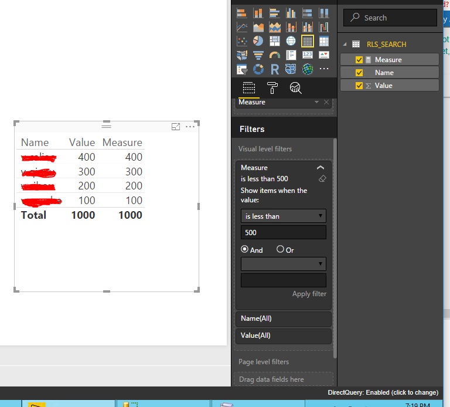This screenshot has width=450, height=407.
Task: Select the Stacked area chart visualization
Action: click(x=275, y=28)
